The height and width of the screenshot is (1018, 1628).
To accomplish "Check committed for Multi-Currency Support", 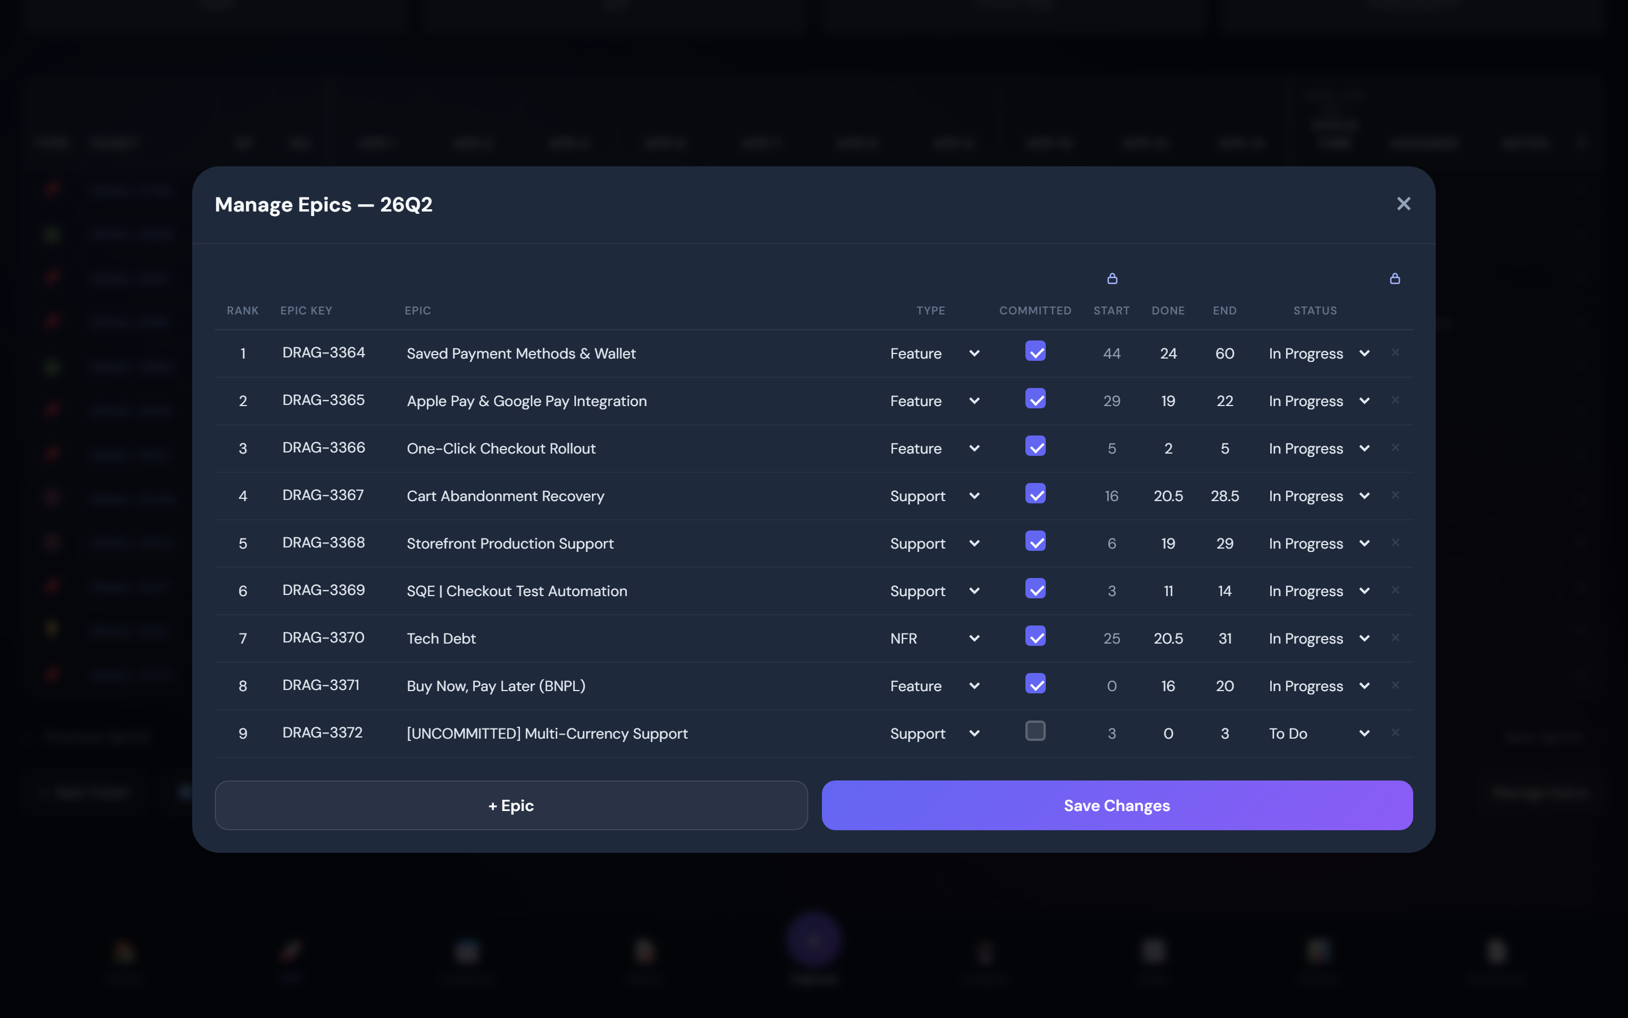I will pos(1036,731).
